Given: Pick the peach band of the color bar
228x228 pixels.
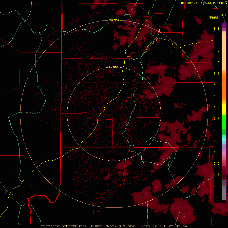Looking at the screenshot, I should (x=224, y=52).
